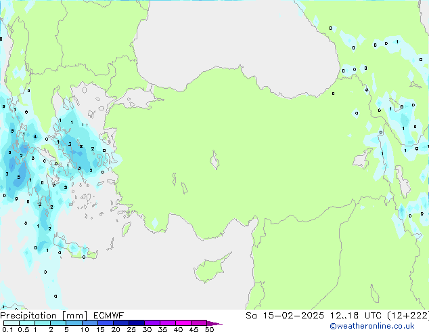Pick the 15–20 mm legend swatch
The image size is (429, 332).
pos(105,323)
